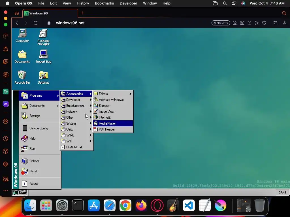Open the Computer desktop icon
This screenshot has width=290, height=217.
(22, 35)
